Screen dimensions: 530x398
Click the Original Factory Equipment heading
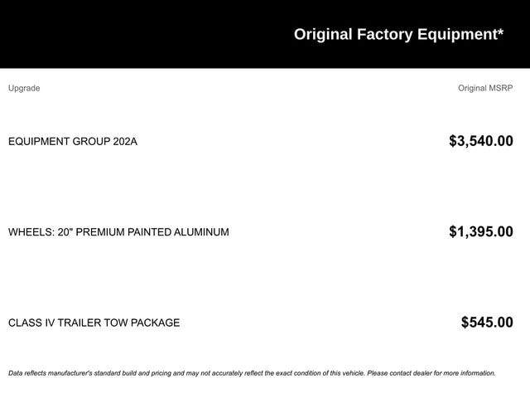tap(398, 35)
